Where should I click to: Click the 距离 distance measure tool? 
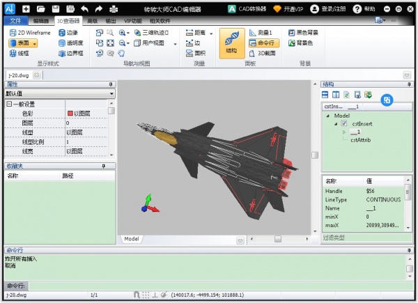click(199, 33)
